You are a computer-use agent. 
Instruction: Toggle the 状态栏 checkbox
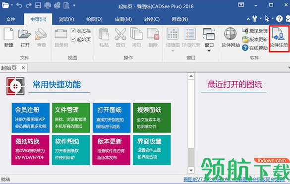[73, 31]
